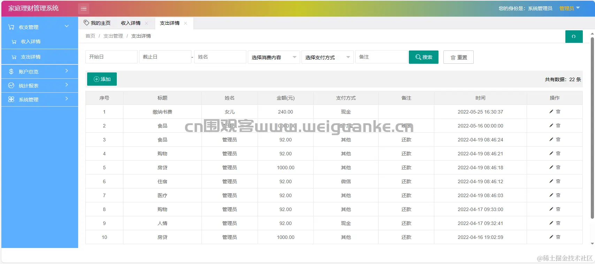595x264 pixels.
Task: Focus the 截止日 date field
Action: (165, 57)
